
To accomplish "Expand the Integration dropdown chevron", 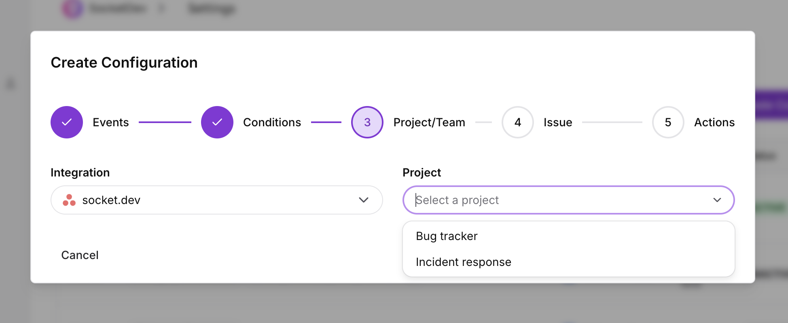I will 364,200.
